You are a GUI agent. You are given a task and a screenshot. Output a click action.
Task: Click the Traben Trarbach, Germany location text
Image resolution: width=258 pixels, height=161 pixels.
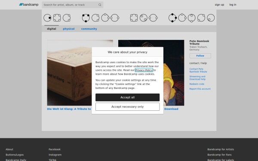(x=198, y=48)
